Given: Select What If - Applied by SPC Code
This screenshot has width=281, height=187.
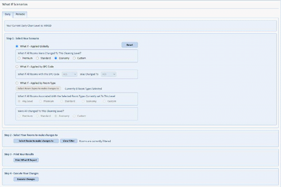Looking at the screenshot, I should point(17,67).
